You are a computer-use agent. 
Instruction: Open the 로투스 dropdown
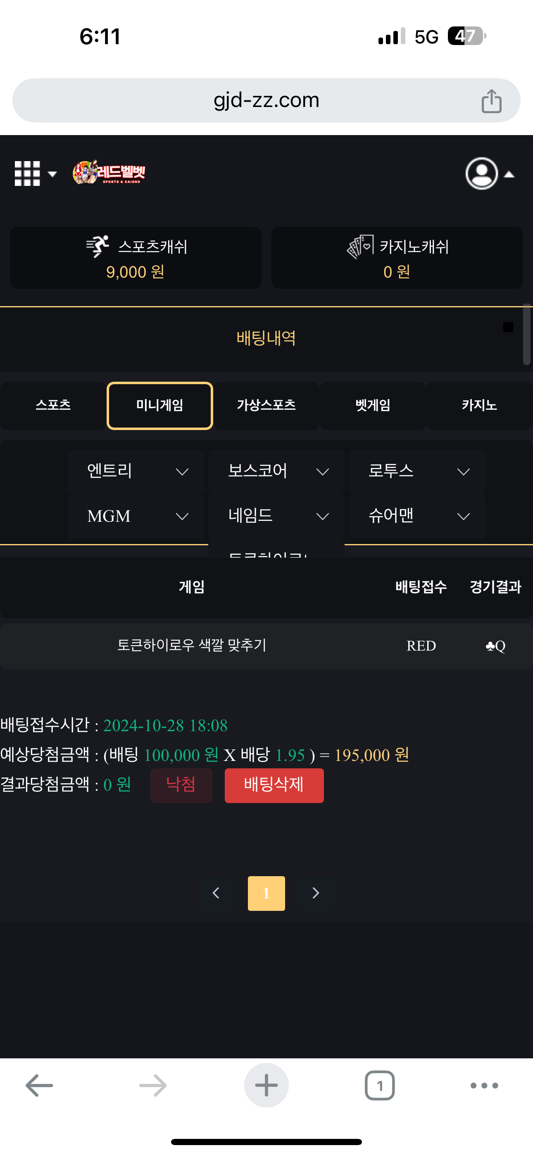pos(417,472)
